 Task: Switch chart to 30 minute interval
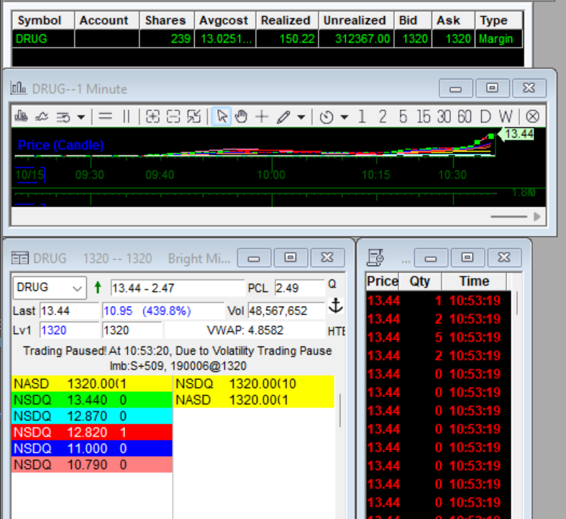tap(444, 117)
